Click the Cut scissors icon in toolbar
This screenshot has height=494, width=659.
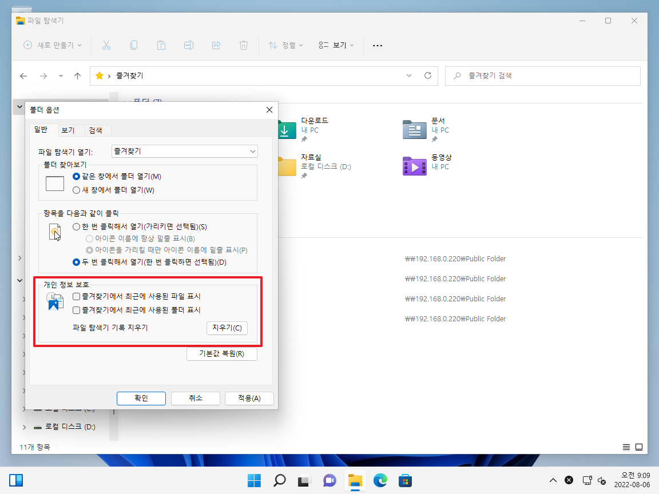click(x=106, y=45)
